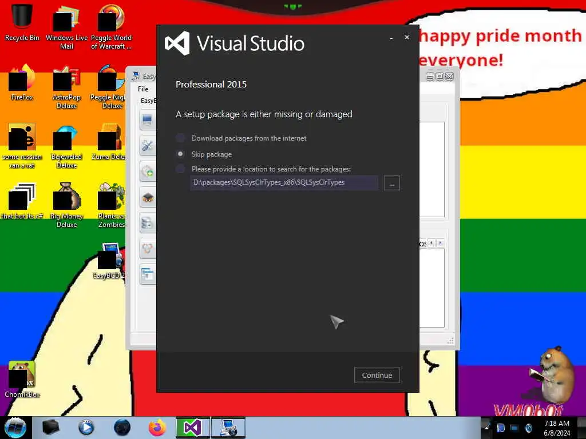This screenshot has height=439, width=586.
Task: Open the File menu in EasyBCD
Action: click(x=143, y=89)
